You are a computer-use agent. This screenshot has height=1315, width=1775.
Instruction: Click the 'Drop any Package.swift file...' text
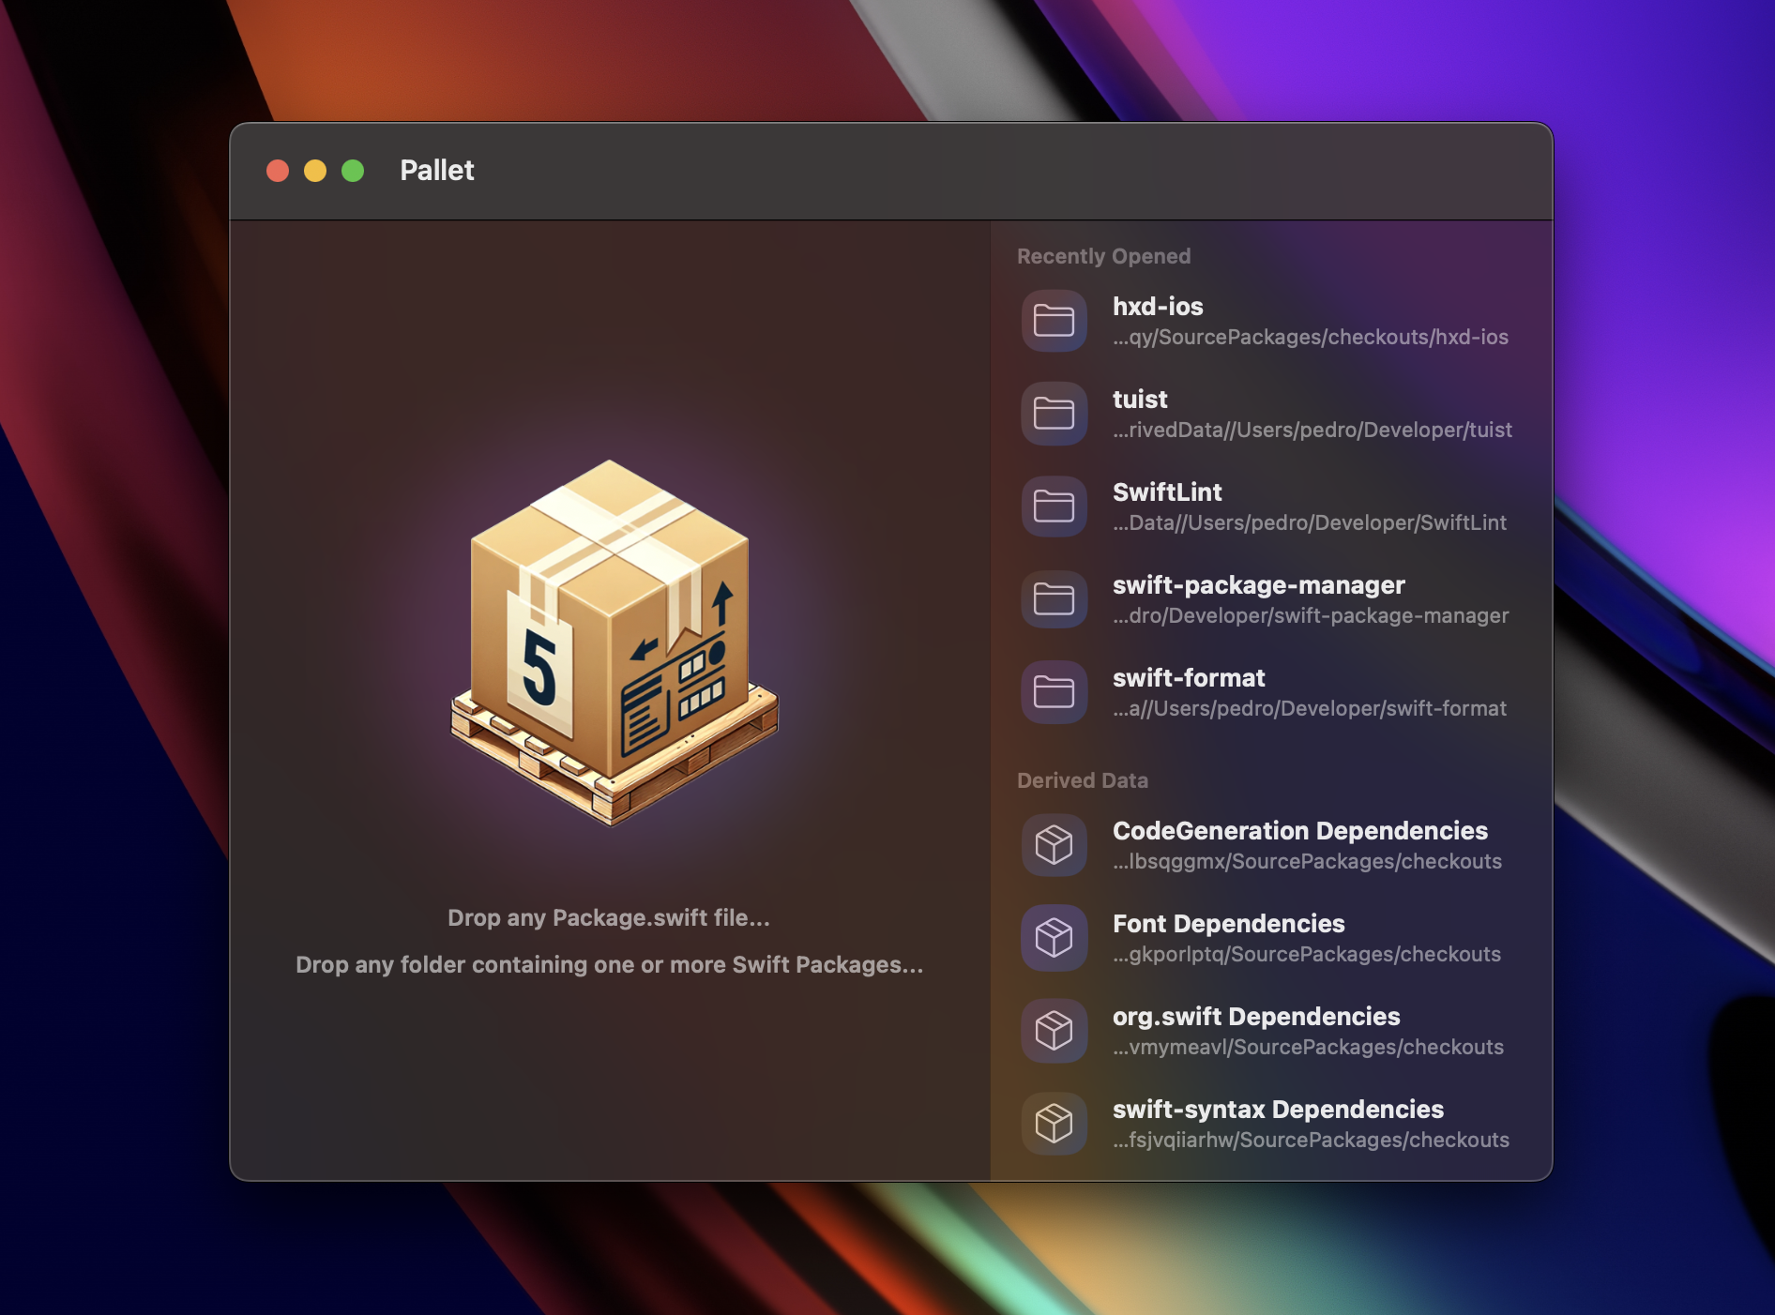pyautogui.click(x=609, y=918)
